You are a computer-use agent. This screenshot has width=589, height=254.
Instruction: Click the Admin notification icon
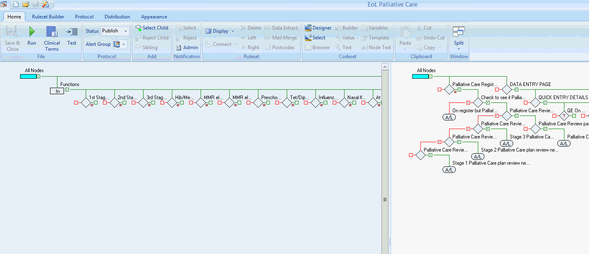[x=179, y=48]
